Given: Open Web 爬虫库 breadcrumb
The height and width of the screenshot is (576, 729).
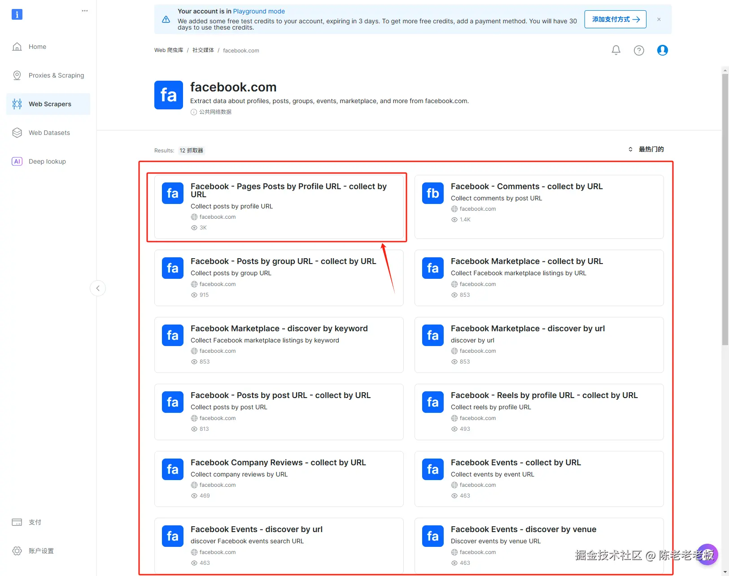Looking at the screenshot, I should [x=169, y=50].
